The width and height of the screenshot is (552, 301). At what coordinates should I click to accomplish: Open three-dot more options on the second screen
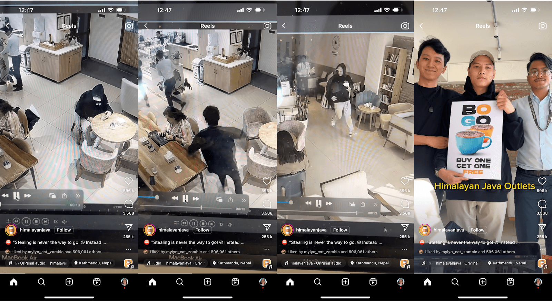[267, 249]
